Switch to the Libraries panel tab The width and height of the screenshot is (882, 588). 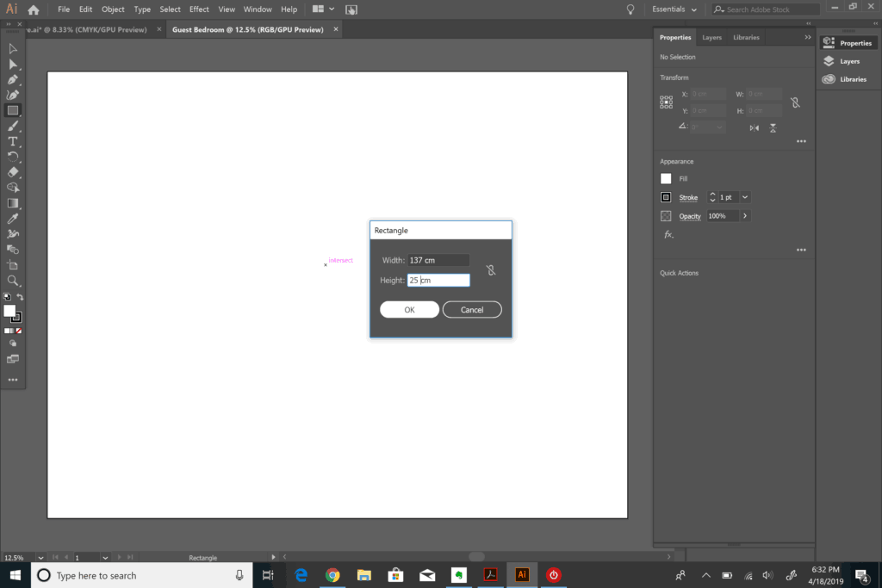click(746, 38)
